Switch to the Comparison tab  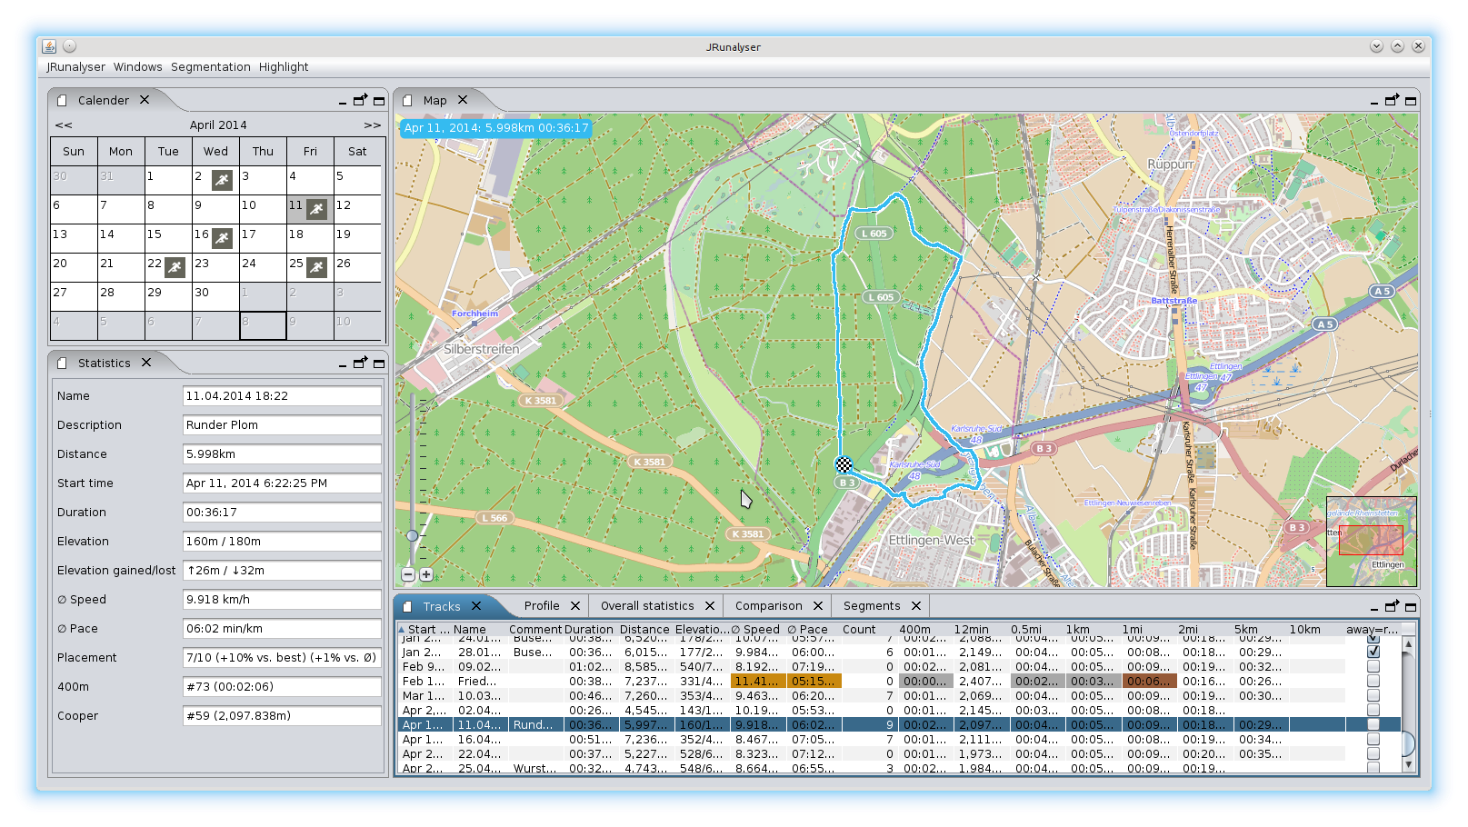click(x=768, y=605)
